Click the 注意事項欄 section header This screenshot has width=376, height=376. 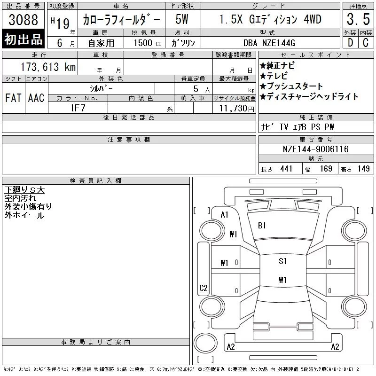pyautogui.click(x=129, y=139)
